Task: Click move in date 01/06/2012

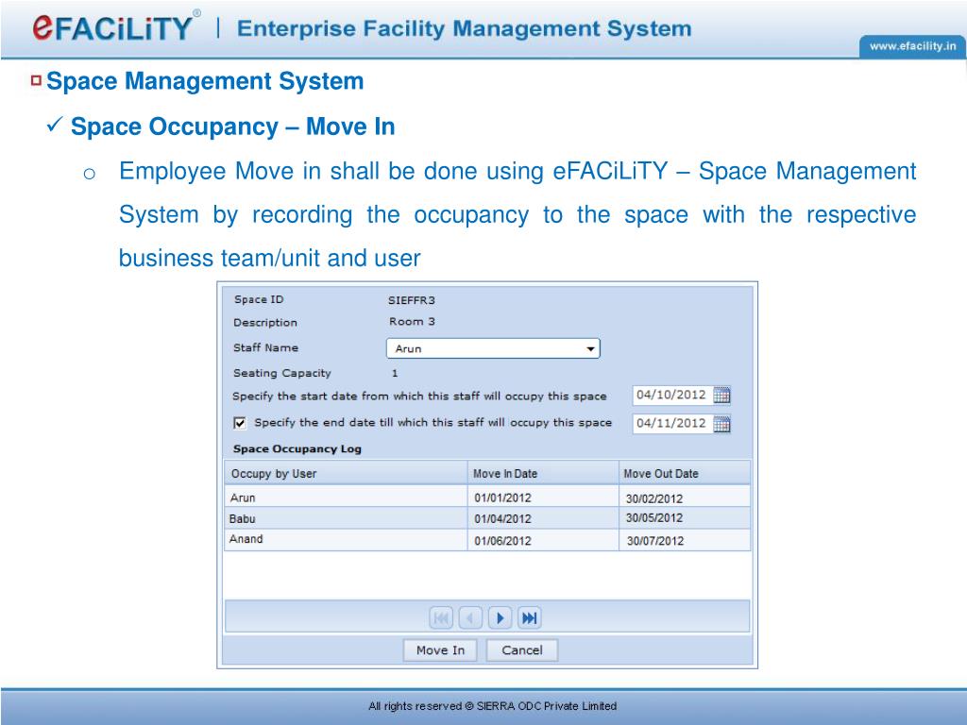Action: (502, 541)
